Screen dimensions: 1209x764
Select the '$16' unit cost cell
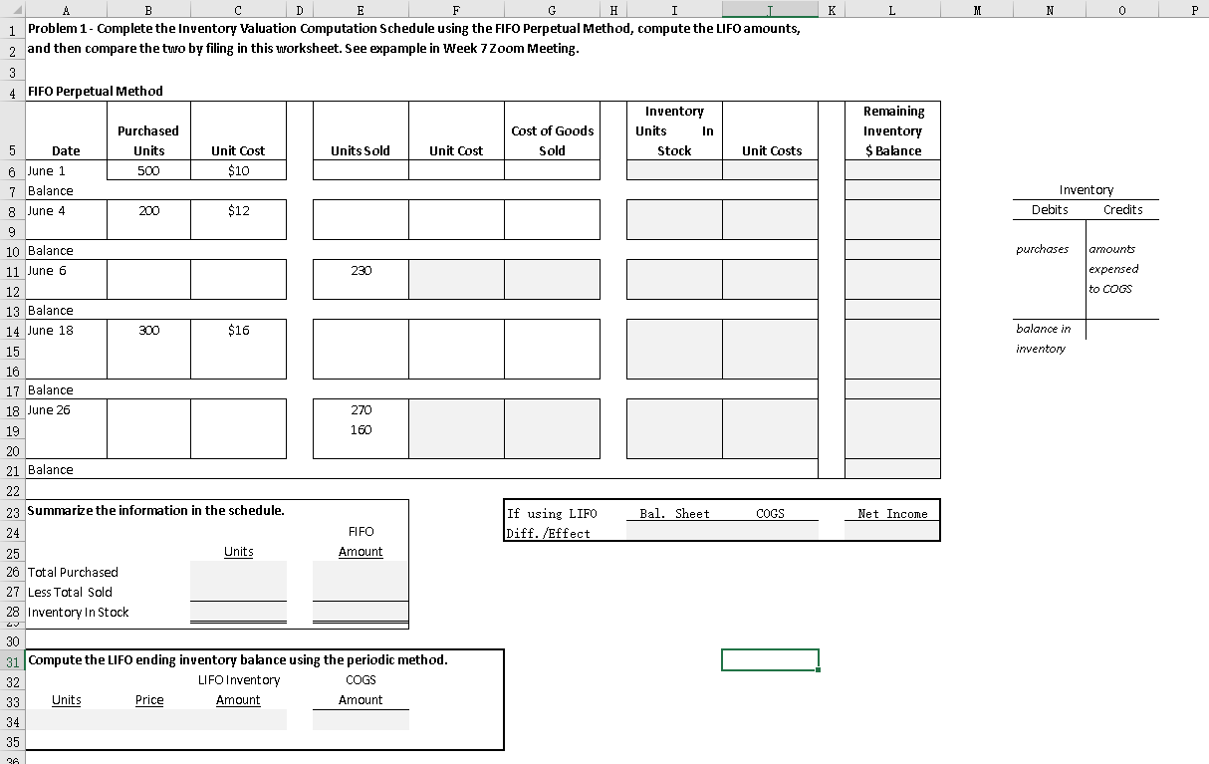click(238, 330)
